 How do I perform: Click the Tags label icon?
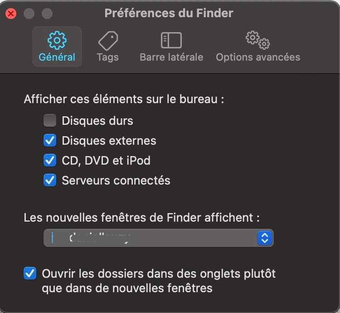pos(108,41)
